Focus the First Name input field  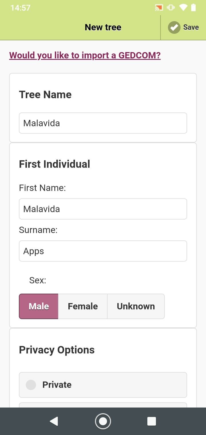pyautogui.click(x=103, y=209)
